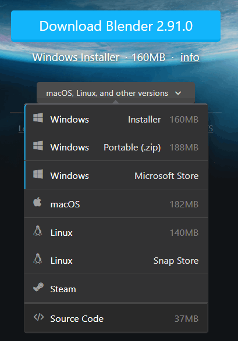Click the Windows logo icon beside Installer
Screen dimensions: 238x341
coord(38,118)
